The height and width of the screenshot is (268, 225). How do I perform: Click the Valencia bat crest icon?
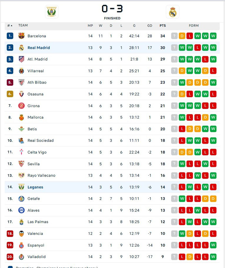[21, 234]
